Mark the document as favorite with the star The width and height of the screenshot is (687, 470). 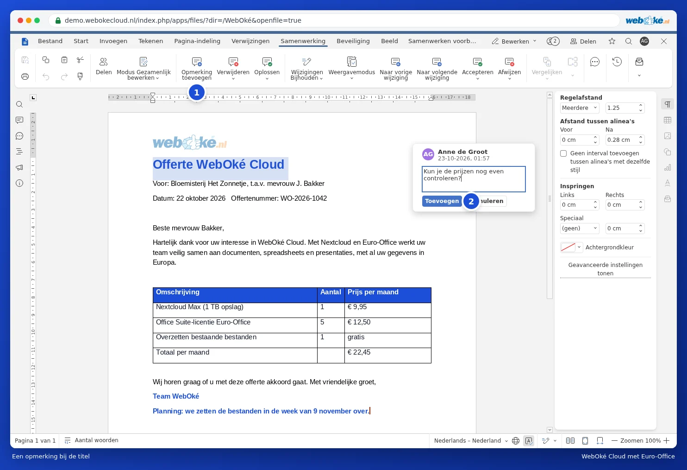click(x=612, y=41)
